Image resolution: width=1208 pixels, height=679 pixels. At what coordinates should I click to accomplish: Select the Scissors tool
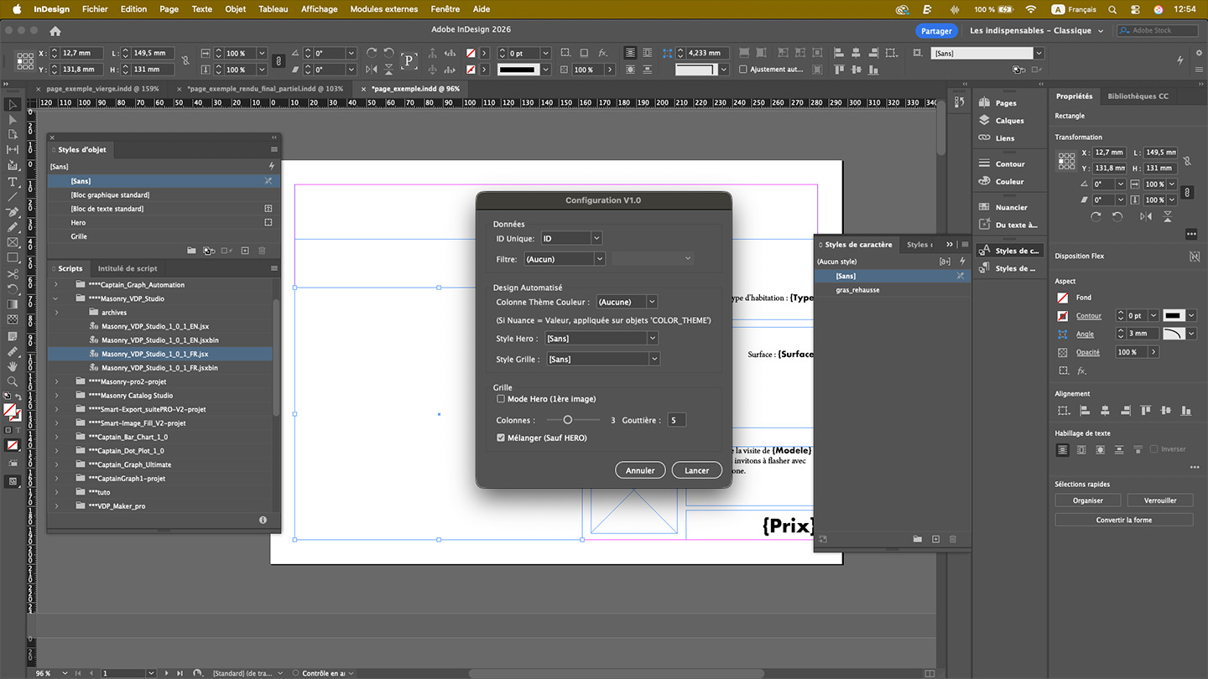click(x=13, y=273)
